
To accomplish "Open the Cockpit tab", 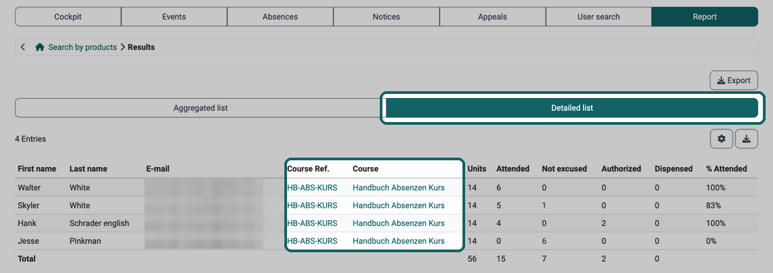I will [x=68, y=17].
